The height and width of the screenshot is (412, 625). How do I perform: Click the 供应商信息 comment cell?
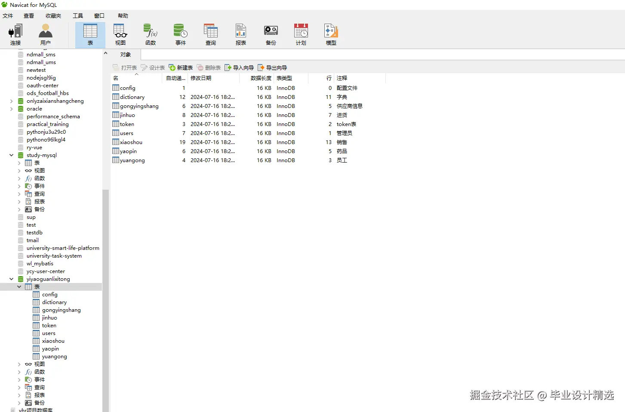pos(349,106)
